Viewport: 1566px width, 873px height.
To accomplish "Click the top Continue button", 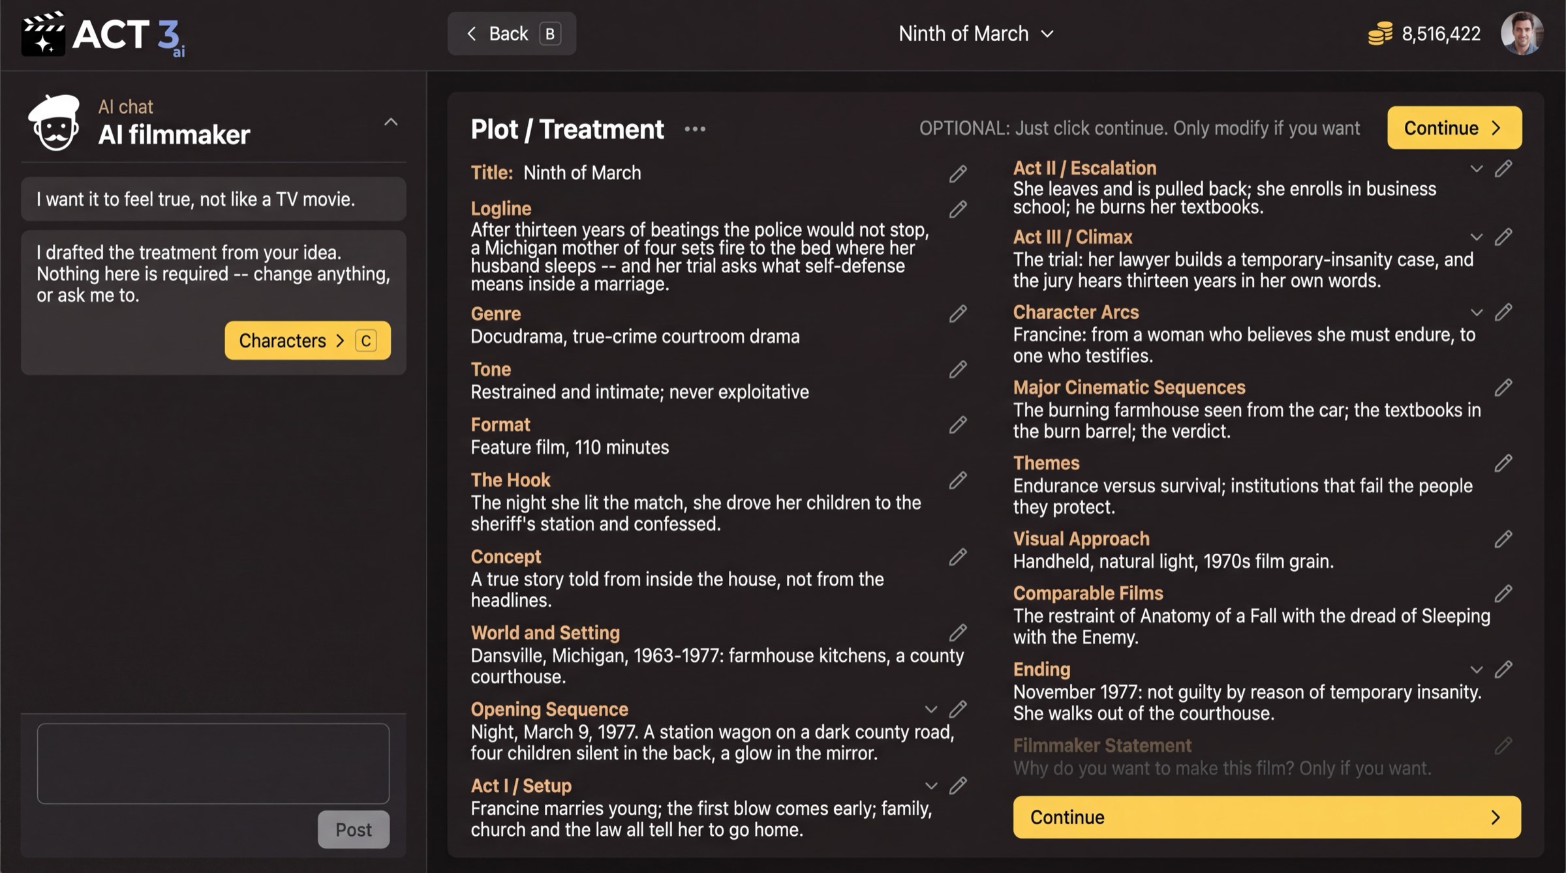I will pos(1454,128).
